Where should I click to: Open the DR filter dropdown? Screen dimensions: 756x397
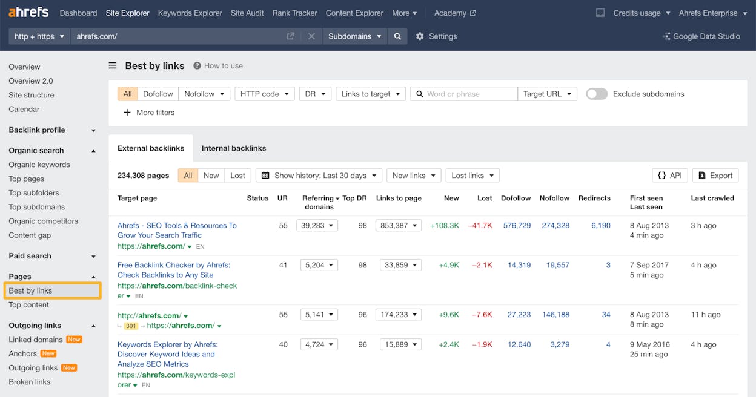pyautogui.click(x=315, y=94)
